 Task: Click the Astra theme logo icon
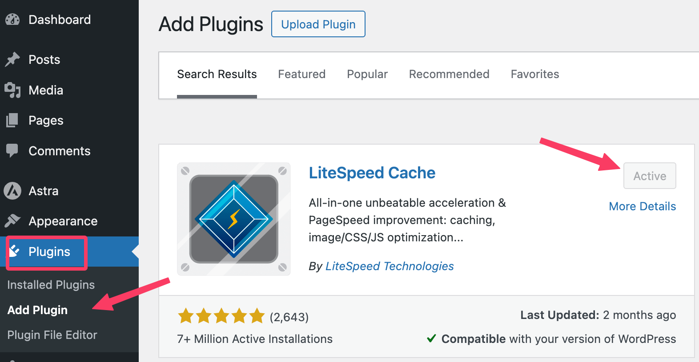pos(12,191)
